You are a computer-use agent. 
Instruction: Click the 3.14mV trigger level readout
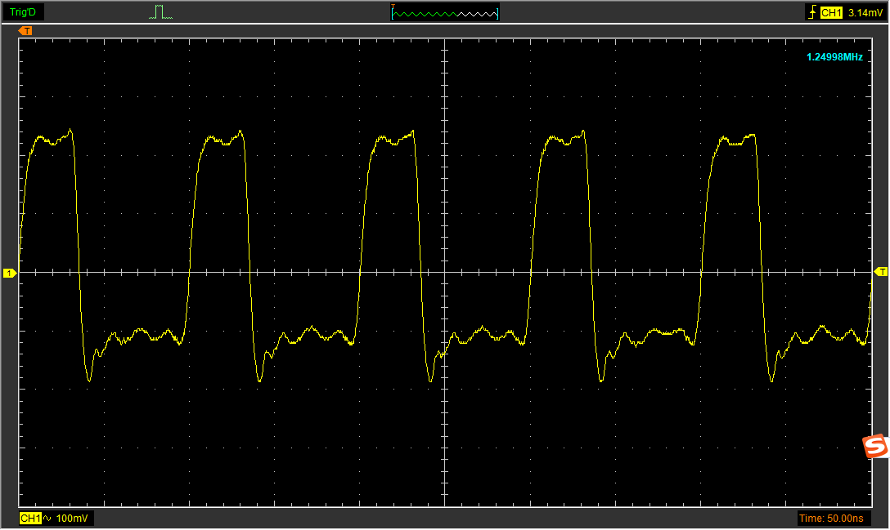(x=864, y=13)
